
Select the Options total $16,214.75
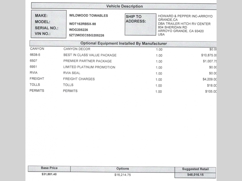pyautogui.click(x=122, y=175)
